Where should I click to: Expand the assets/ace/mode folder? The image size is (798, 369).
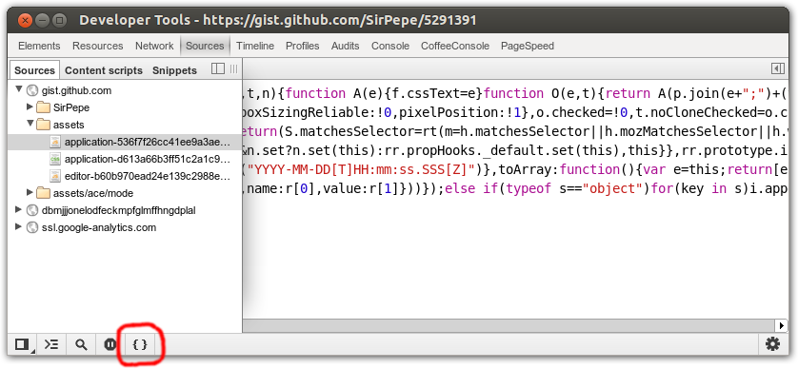(30, 193)
